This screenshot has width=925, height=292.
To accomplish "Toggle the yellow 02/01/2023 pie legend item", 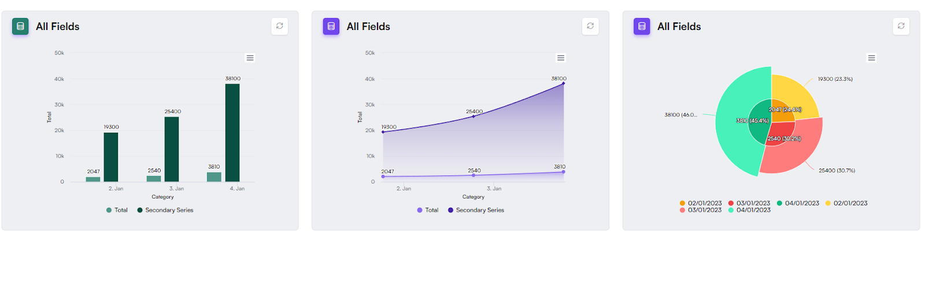I will coord(846,203).
